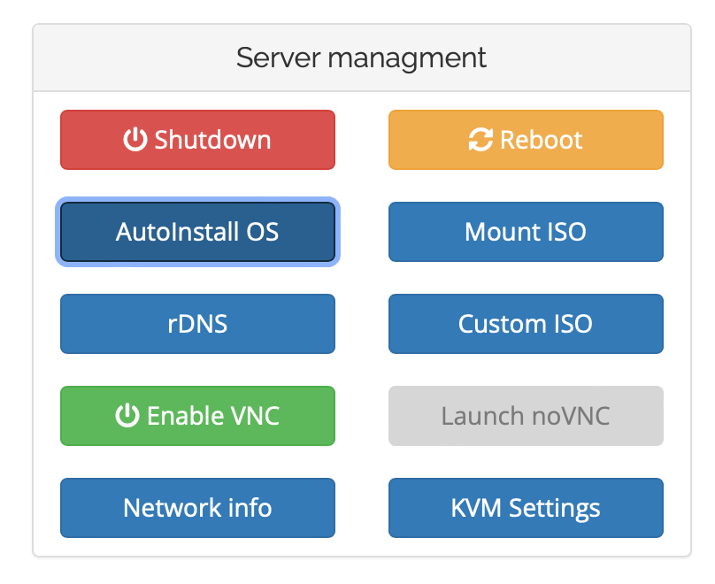715x584 pixels.
Task: Click the Server managment heading text
Action: [361, 58]
